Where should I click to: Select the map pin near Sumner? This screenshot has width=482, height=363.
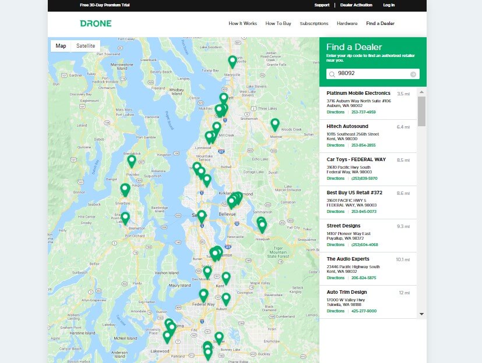tap(219, 339)
